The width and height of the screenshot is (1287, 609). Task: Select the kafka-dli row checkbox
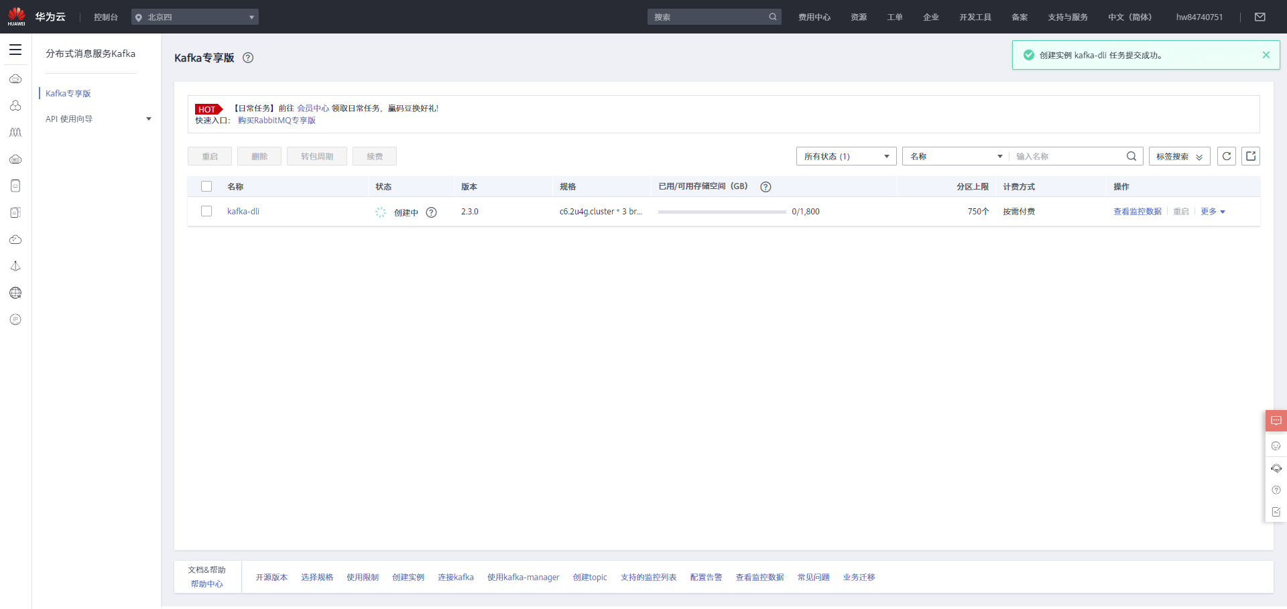[x=206, y=211]
